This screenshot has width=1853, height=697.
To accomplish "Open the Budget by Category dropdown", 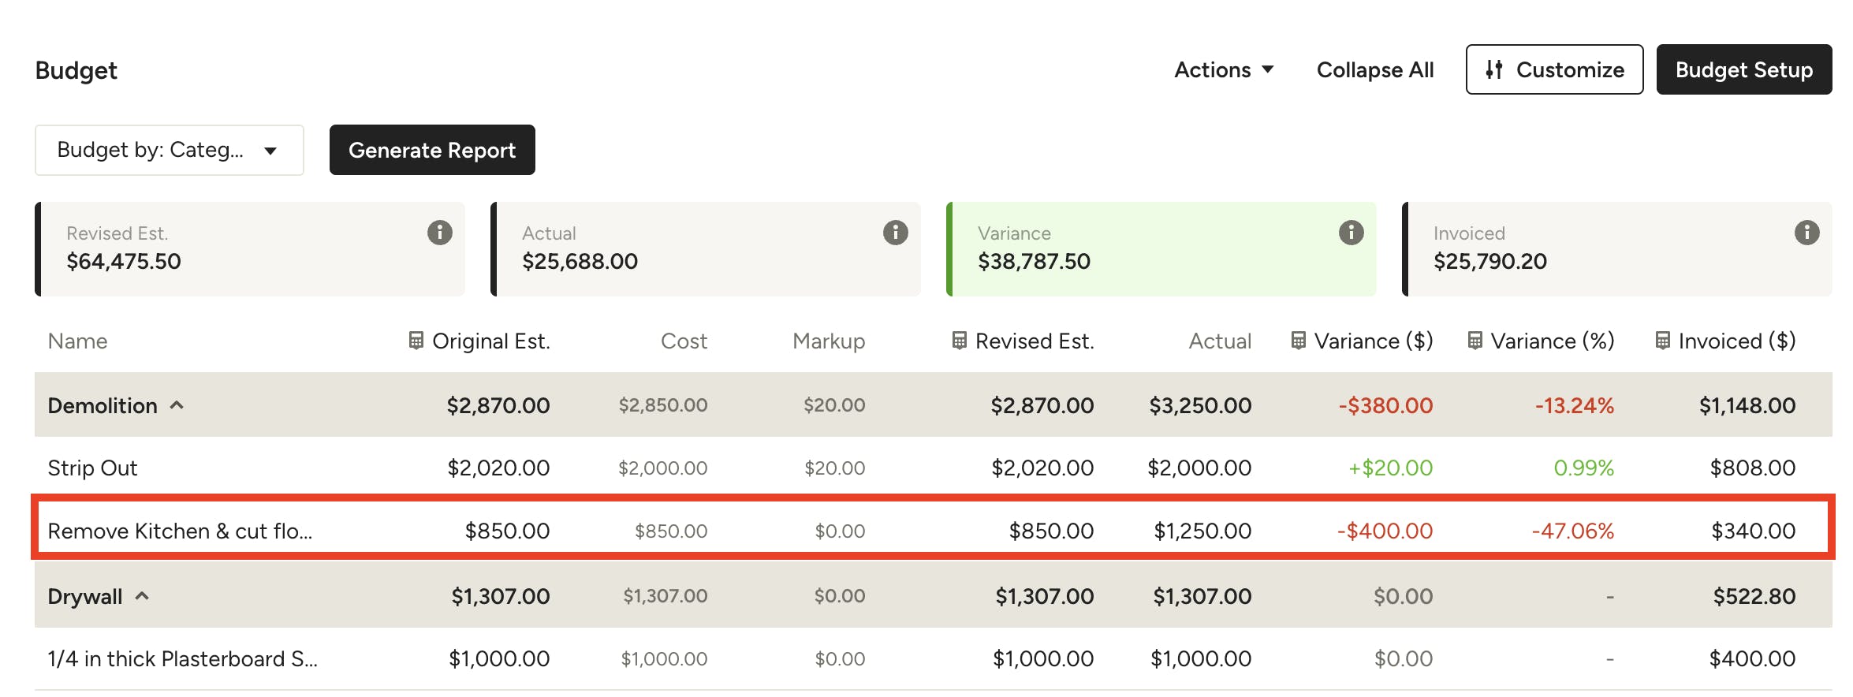I will coord(169,150).
